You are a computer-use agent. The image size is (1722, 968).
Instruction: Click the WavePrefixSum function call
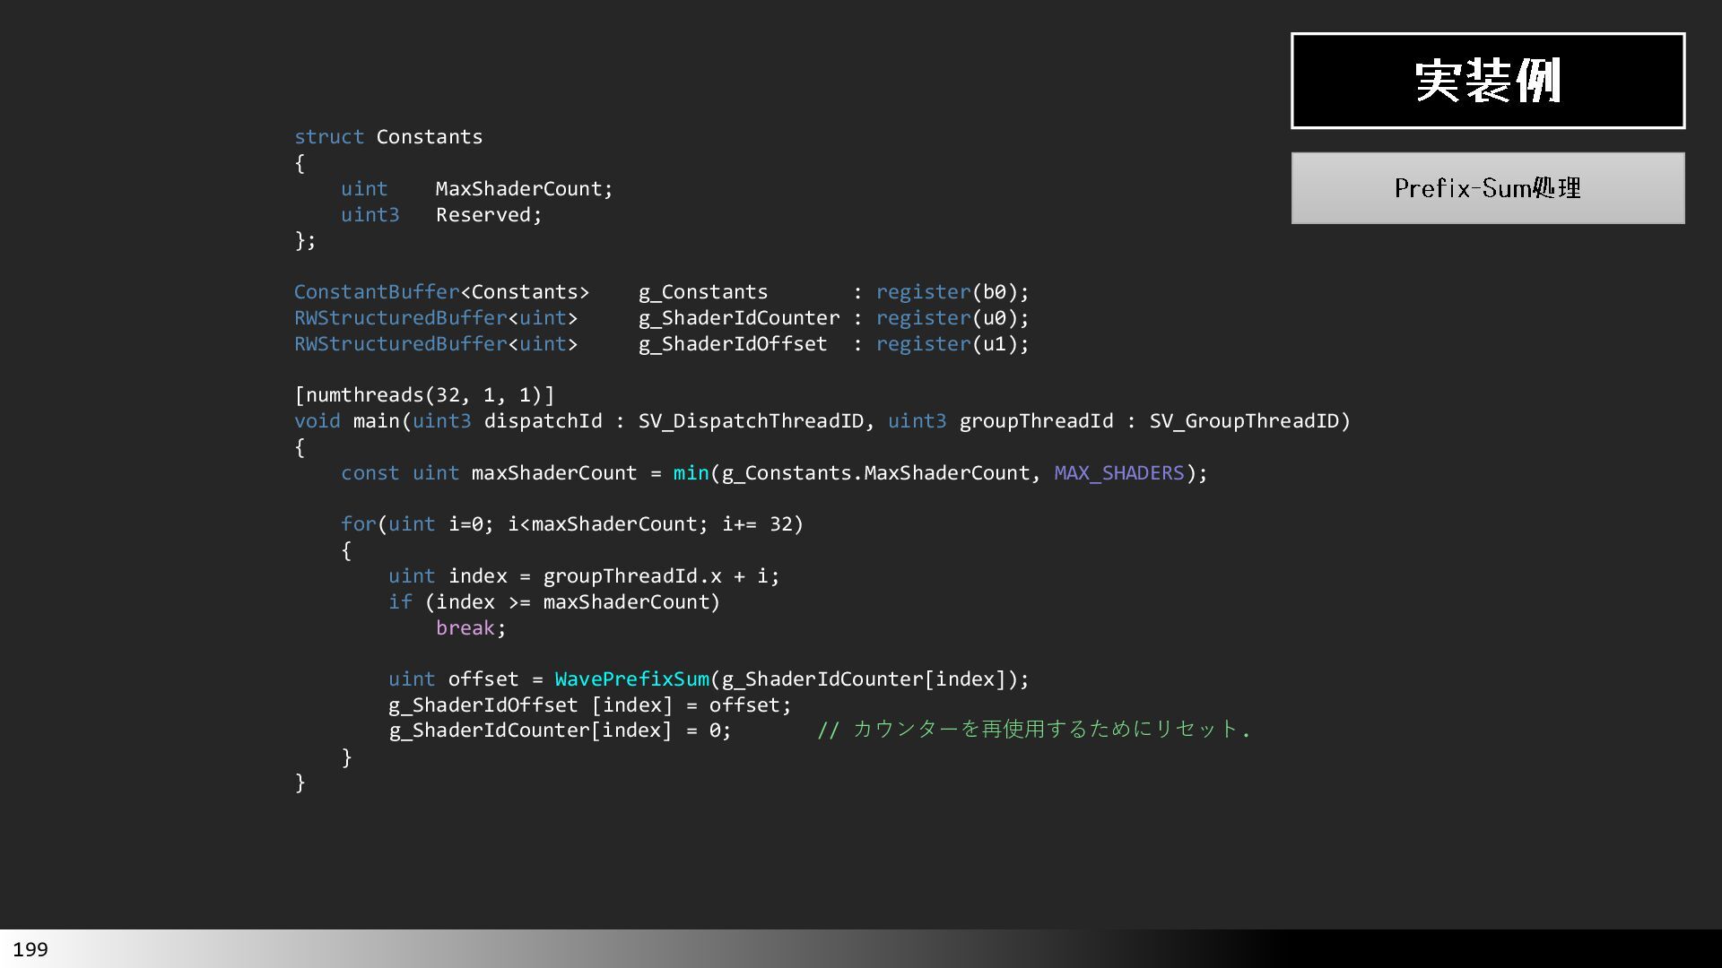pos(631,679)
